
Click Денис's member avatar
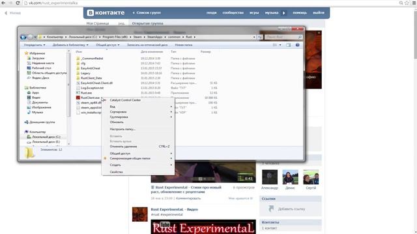(x=290, y=177)
